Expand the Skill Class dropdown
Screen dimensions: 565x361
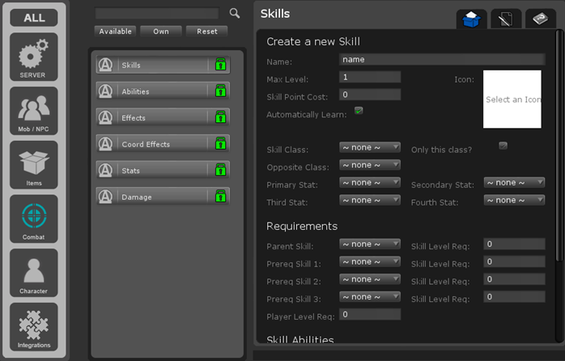[x=370, y=147]
